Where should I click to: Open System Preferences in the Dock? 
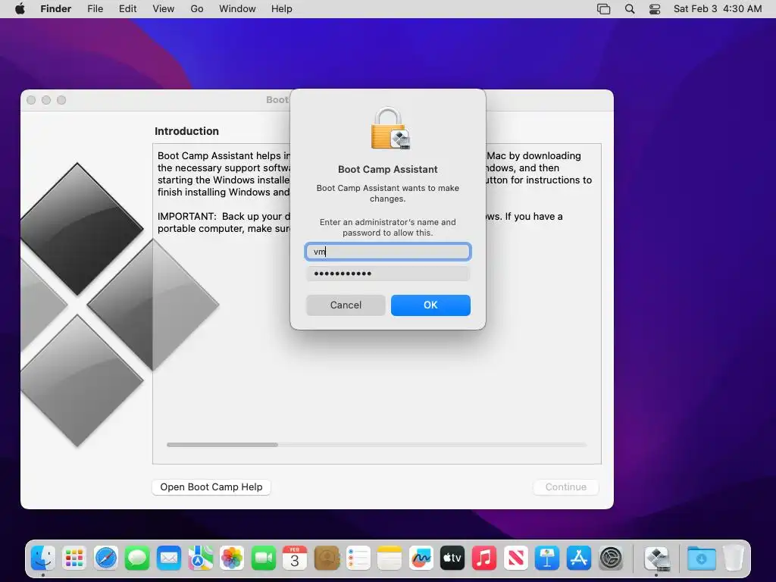(611, 559)
